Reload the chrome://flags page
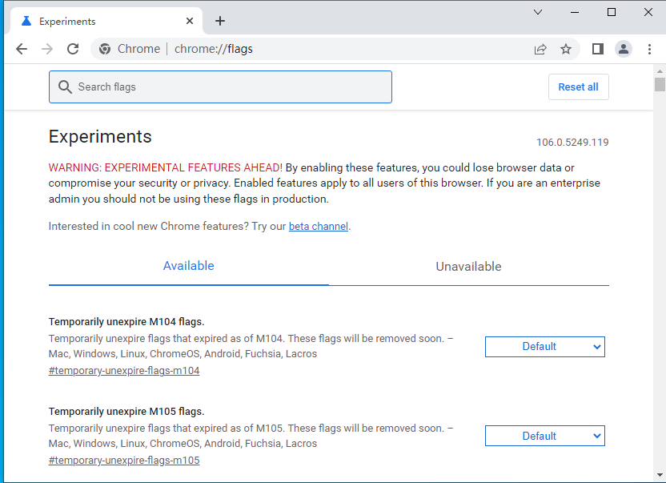This screenshot has width=666, height=483. pyautogui.click(x=73, y=49)
